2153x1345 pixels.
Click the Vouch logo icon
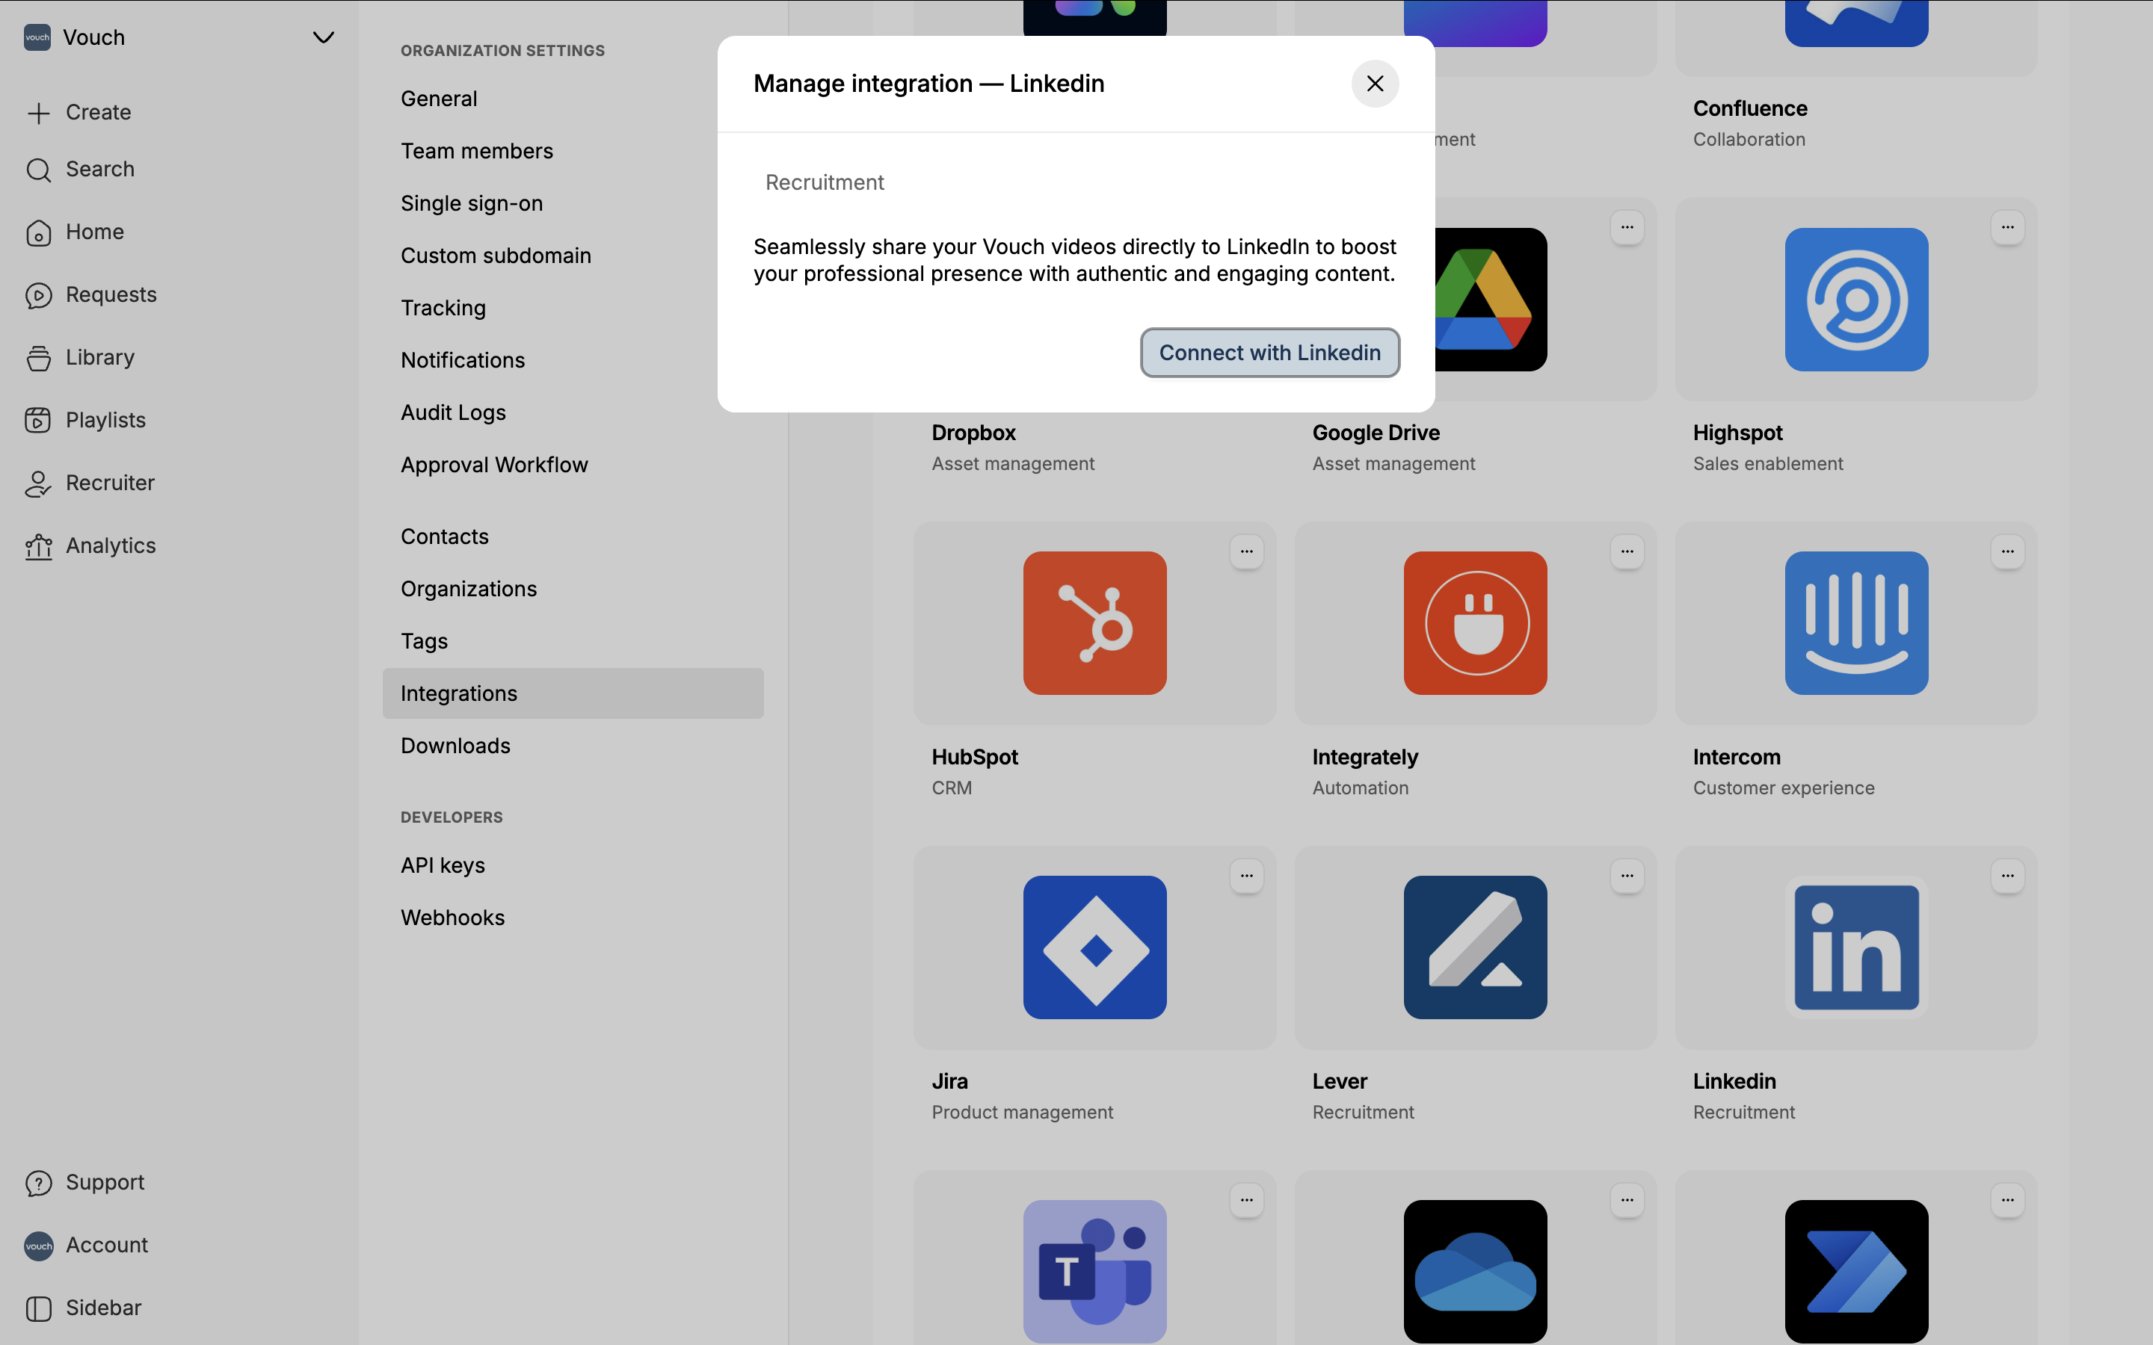37,37
